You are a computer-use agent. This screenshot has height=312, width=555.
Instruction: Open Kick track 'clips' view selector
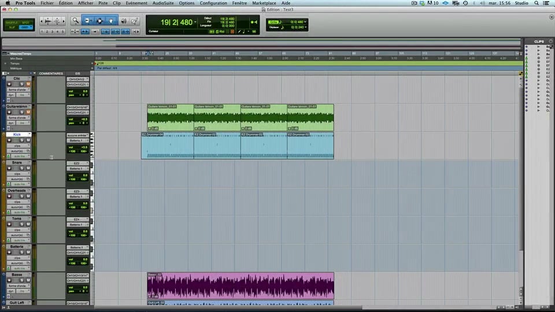(18, 146)
